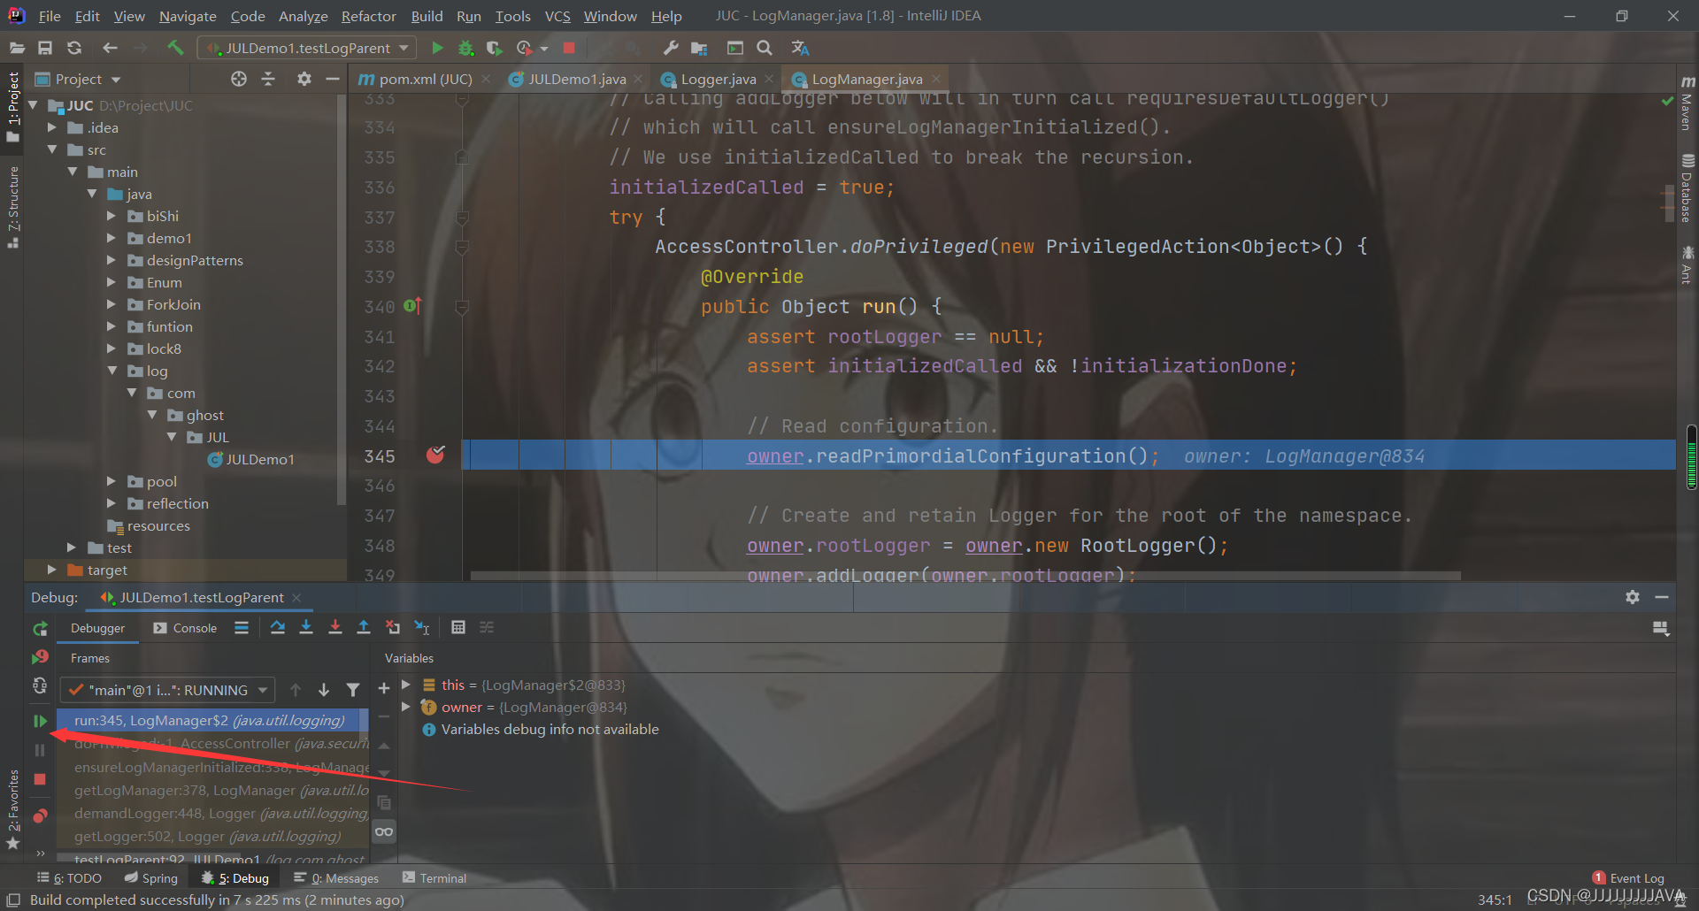
Task: Select getLogManager:378 stack frame
Action: (x=212, y=790)
